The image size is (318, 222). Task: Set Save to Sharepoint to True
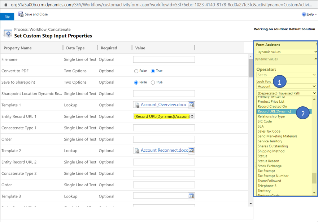coord(153,83)
